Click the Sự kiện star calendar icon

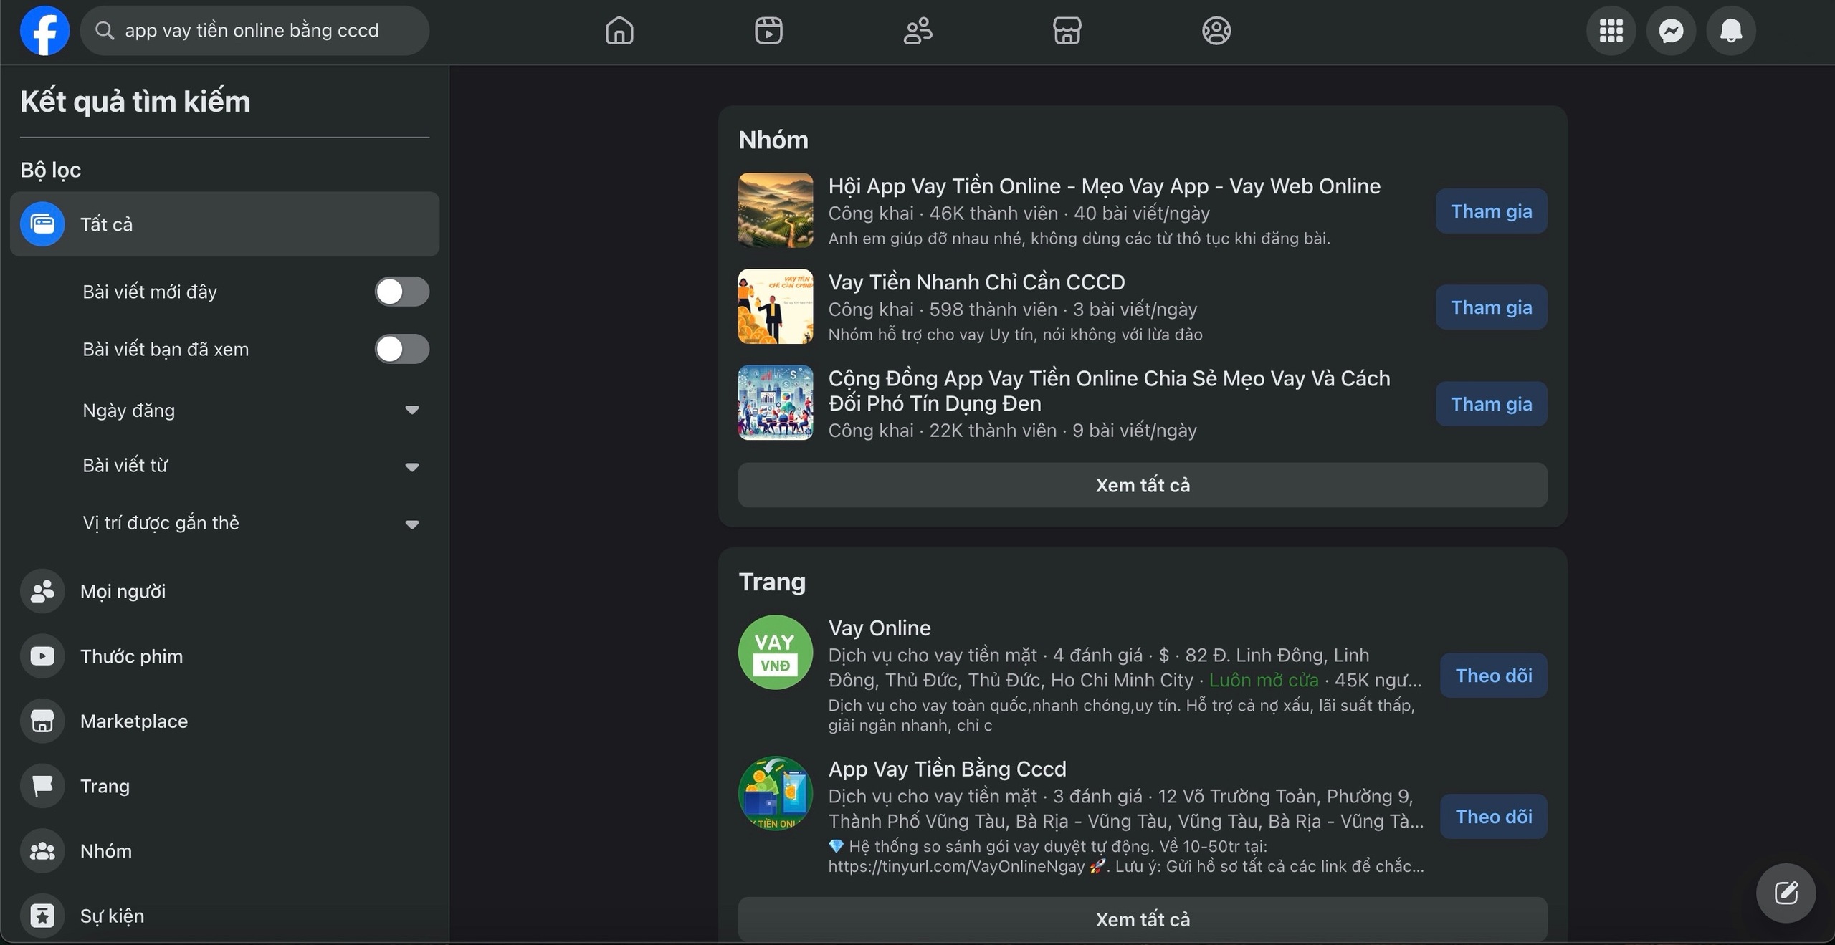[42, 916]
